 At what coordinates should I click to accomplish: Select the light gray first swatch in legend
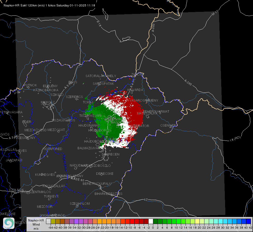[48, 221]
